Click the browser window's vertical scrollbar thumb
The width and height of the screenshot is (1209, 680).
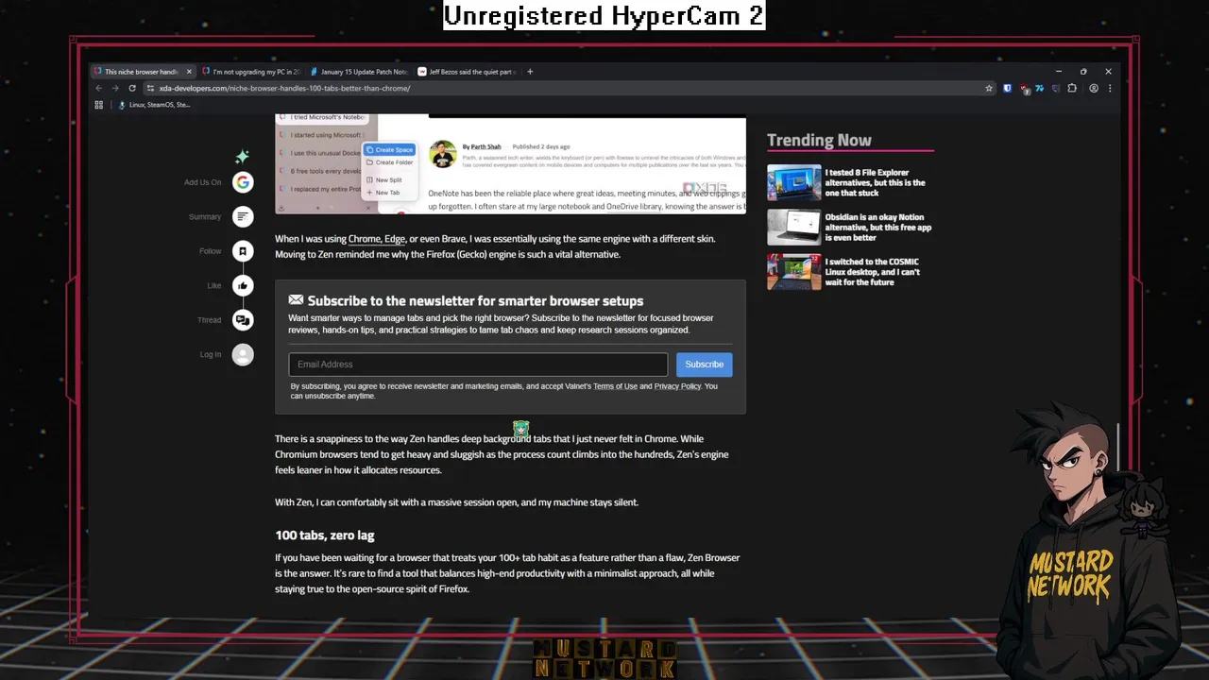pyautogui.click(x=1118, y=447)
